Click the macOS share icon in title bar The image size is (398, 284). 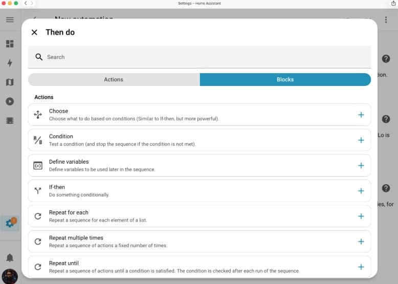coord(393,3)
